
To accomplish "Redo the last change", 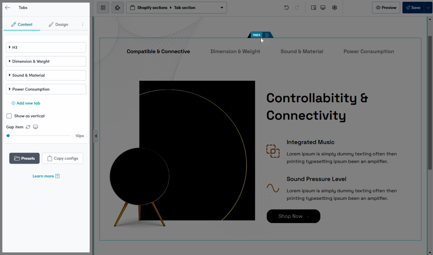I will (x=297, y=8).
